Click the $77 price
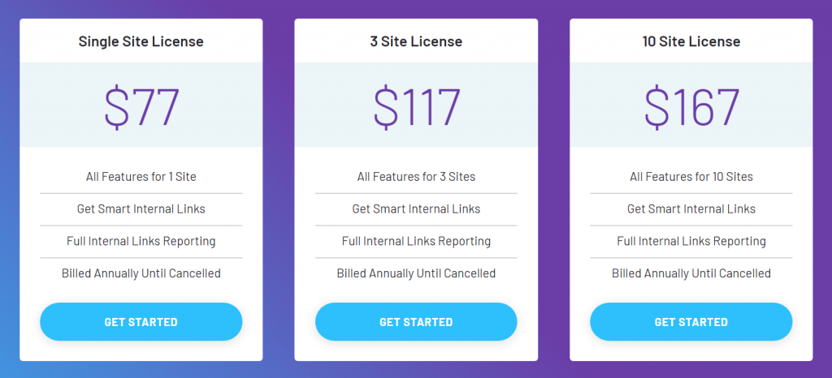 tap(141, 106)
